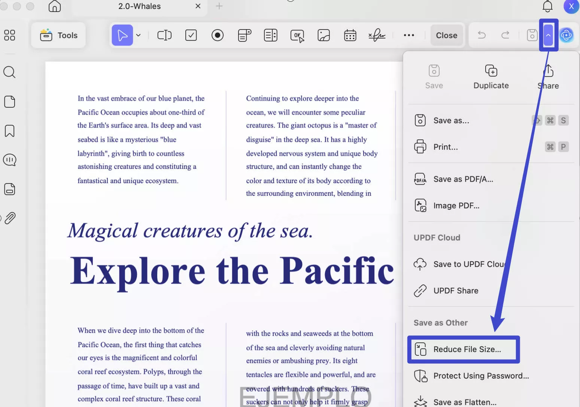Viewport: 580px width, 407px height.
Task: Select the date field calendar tool
Action: coord(350,36)
